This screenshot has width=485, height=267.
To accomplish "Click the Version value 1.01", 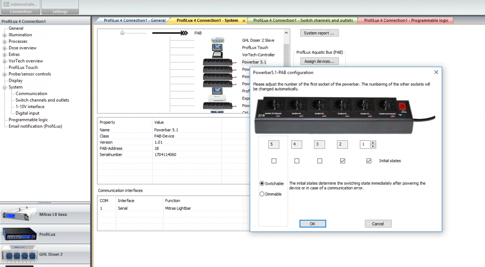I will click(158, 142).
